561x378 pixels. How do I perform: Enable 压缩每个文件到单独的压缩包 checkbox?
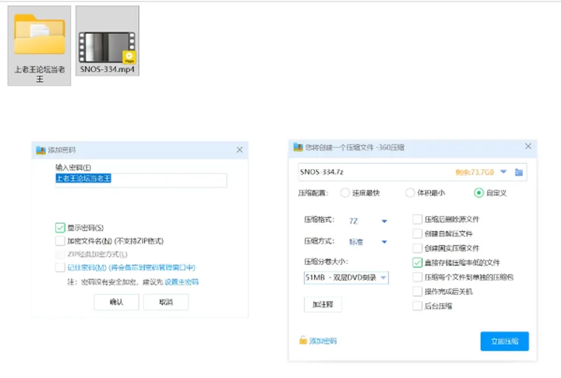point(417,277)
